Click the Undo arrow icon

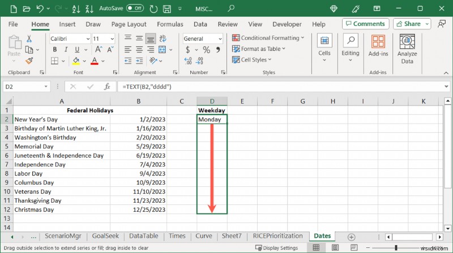point(40,9)
